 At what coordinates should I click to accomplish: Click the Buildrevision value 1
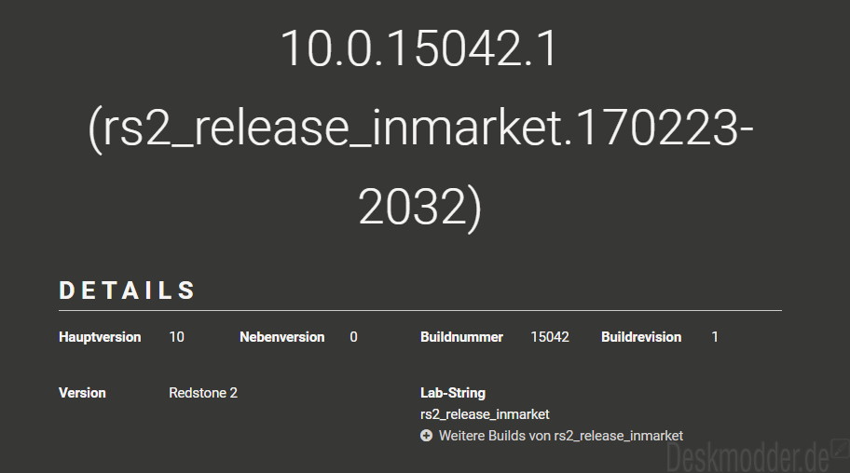pyautogui.click(x=715, y=337)
